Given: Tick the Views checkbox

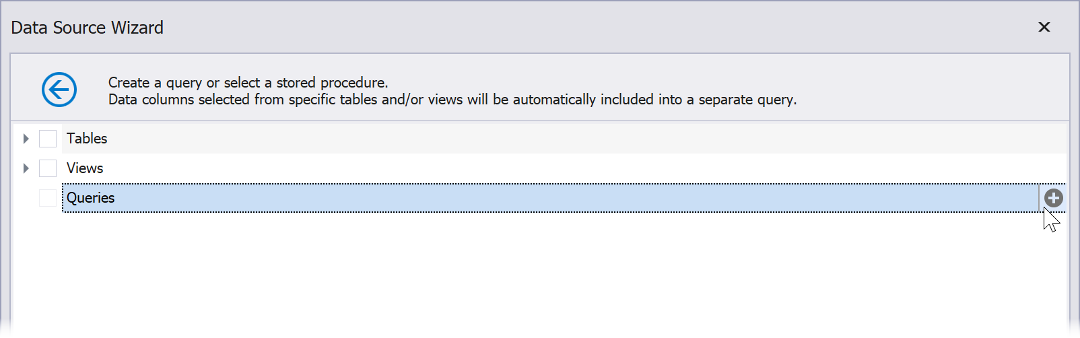Looking at the screenshot, I should tap(48, 168).
